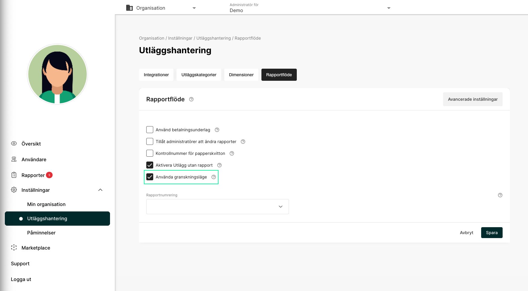
Task: Uncheck Använda granskningsläge checkbox
Action: tap(150, 177)
